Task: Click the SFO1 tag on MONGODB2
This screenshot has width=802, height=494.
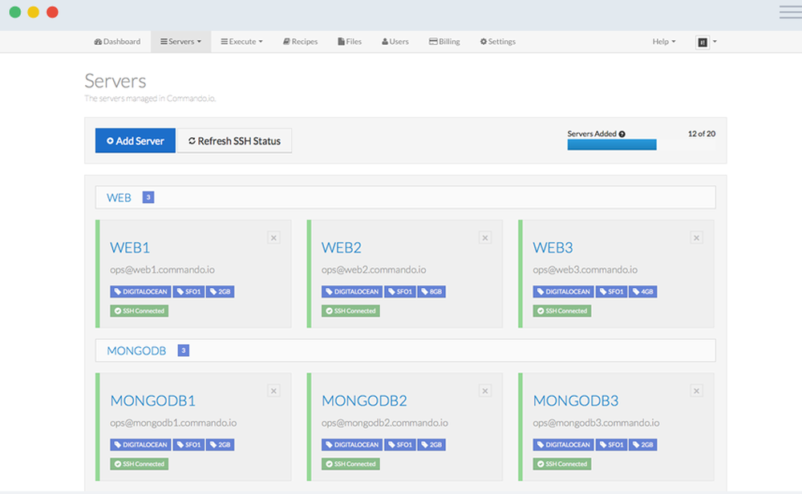Action: (x=400, y=445)
